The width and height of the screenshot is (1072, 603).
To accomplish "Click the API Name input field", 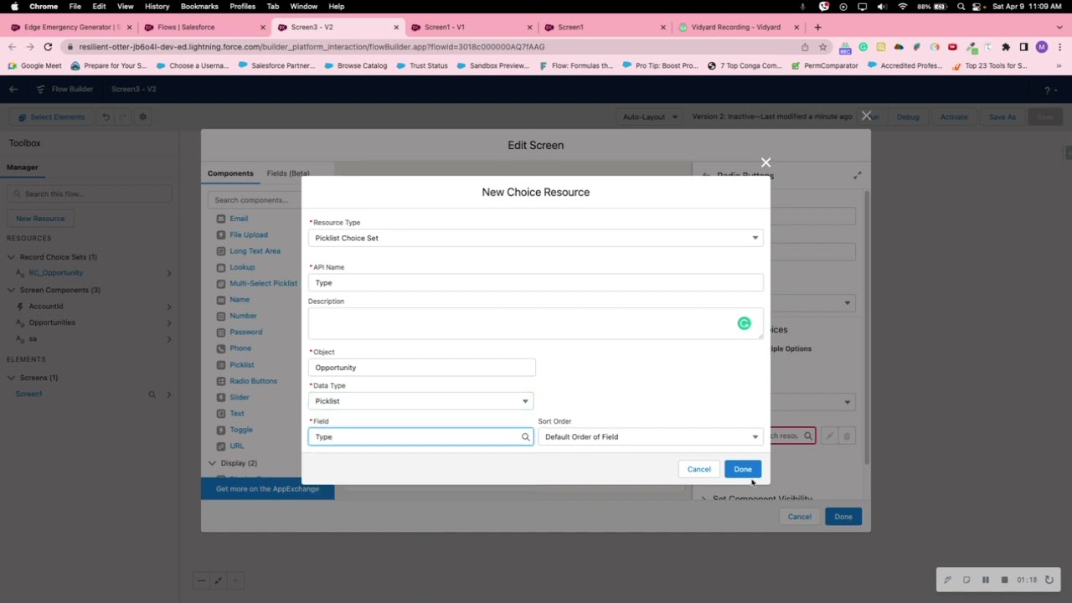I will [x=535, y=283].
